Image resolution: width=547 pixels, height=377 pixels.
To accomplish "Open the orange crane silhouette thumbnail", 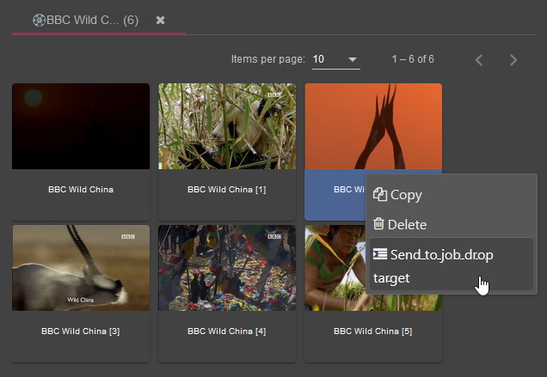I will (373, 126).
